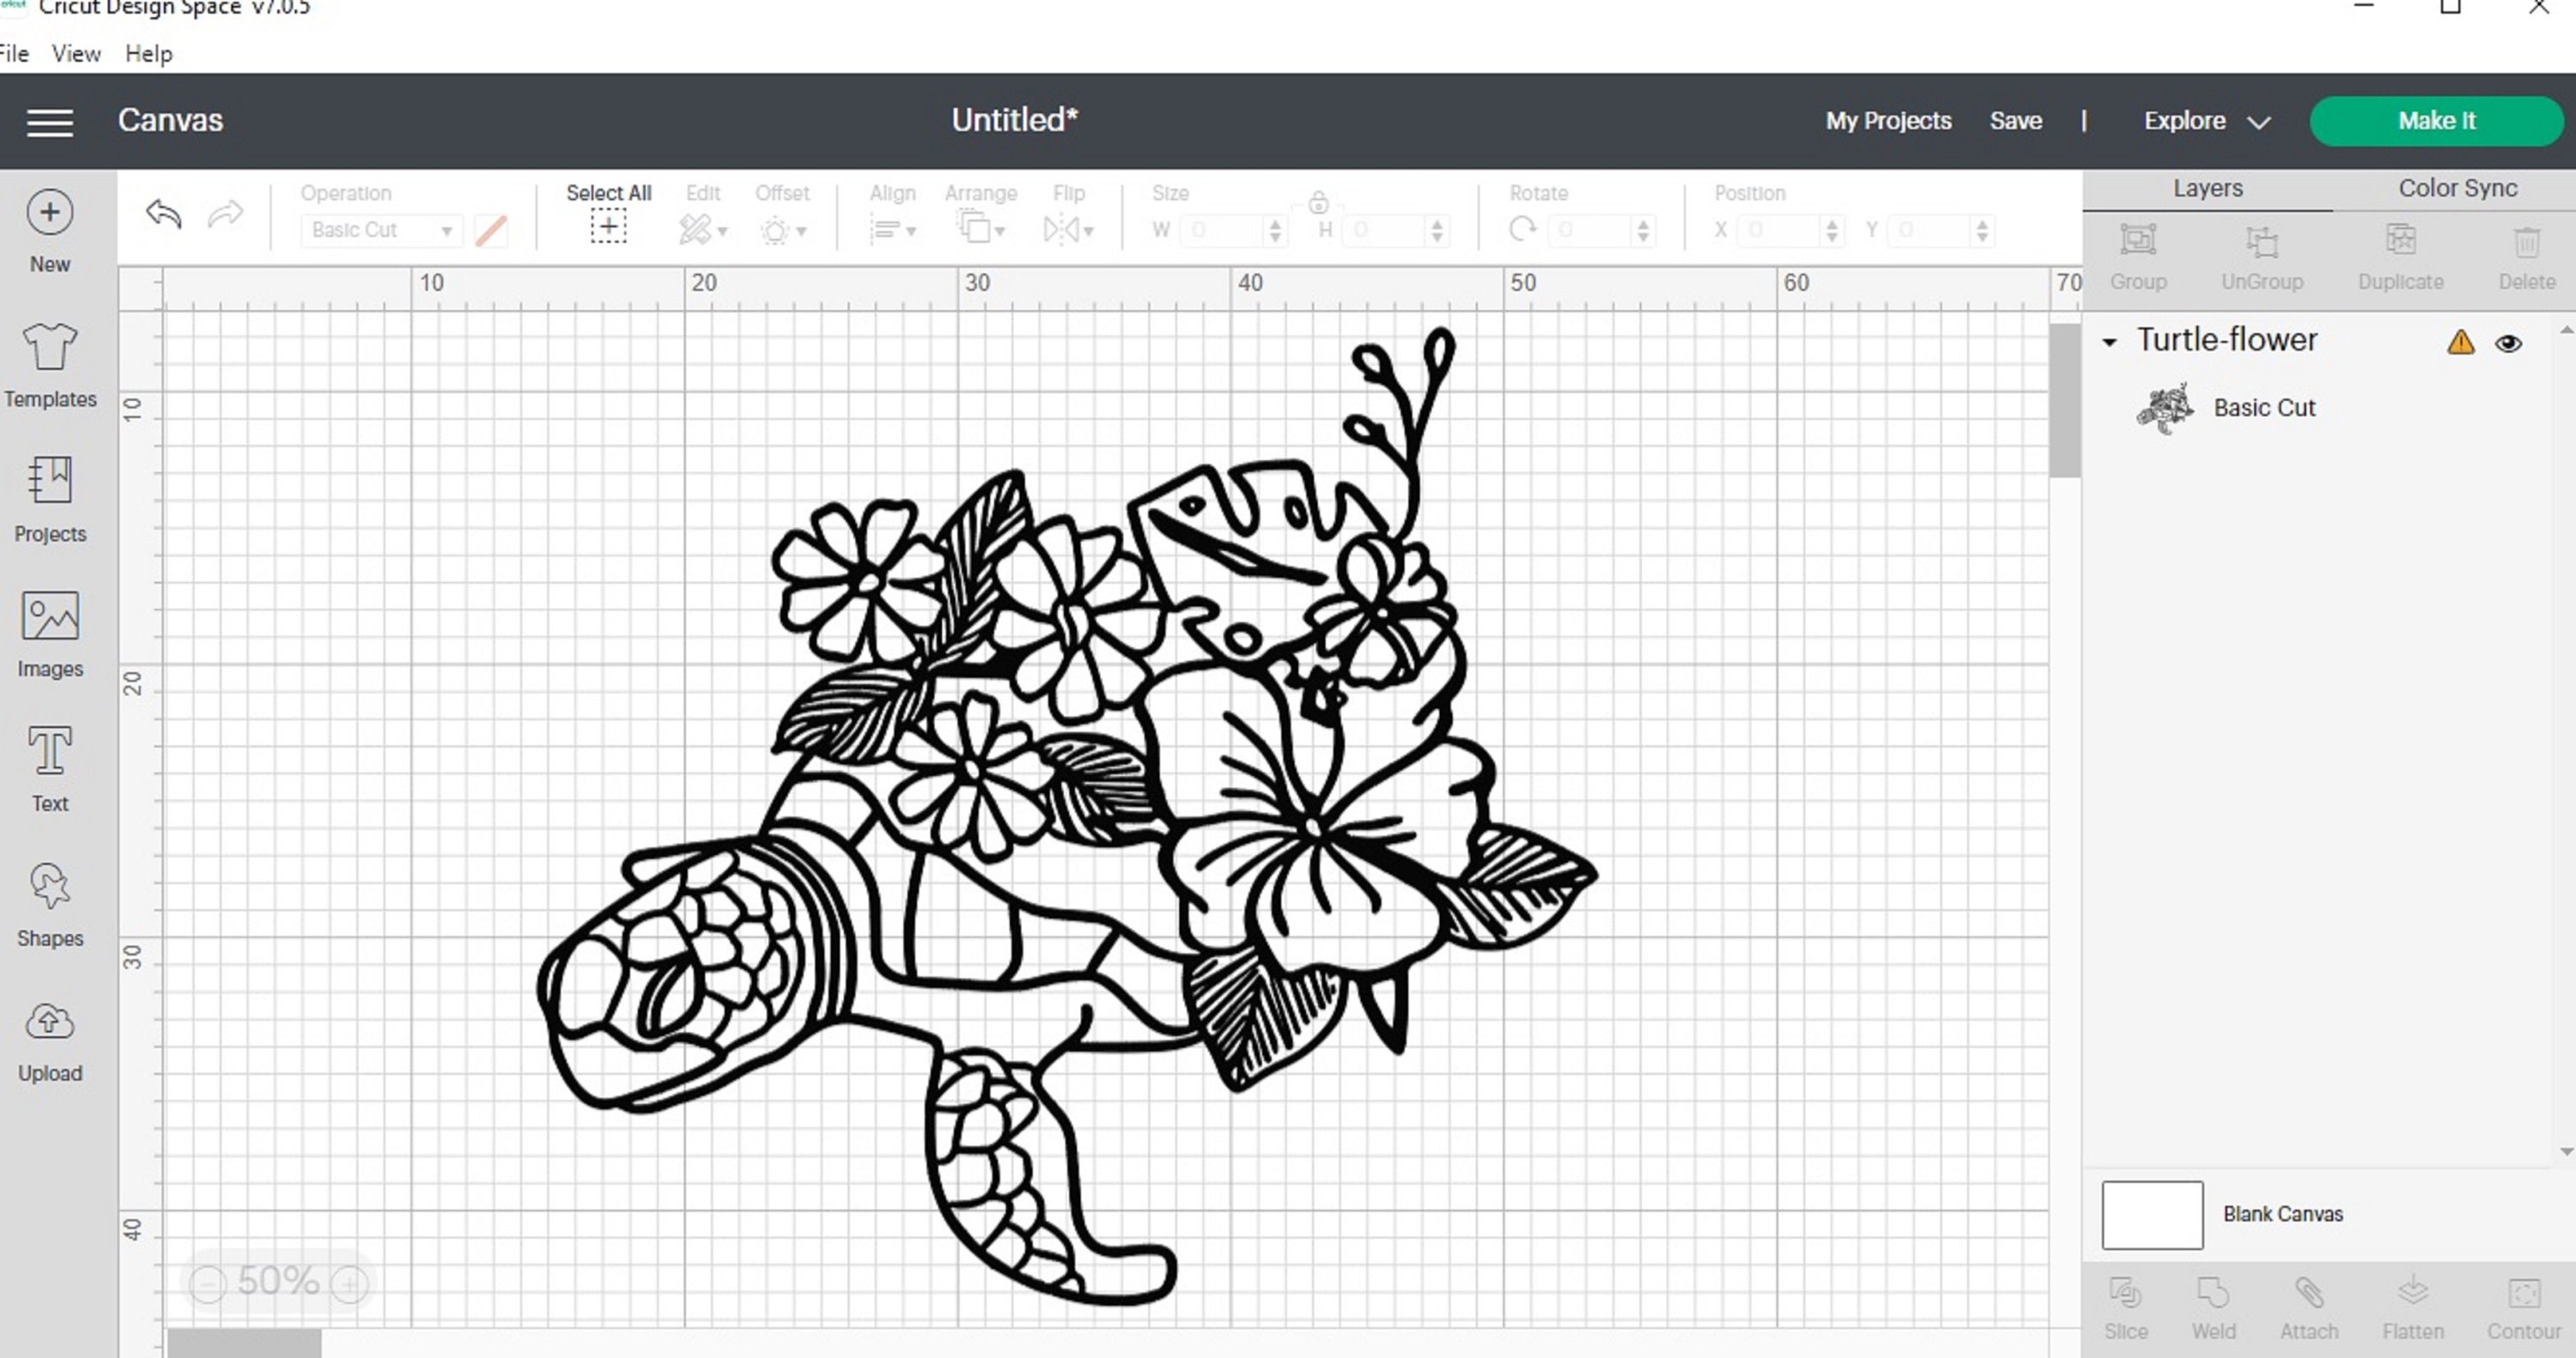Hide the Turtle-flower layer with the eye toggle

tap(2510, 343)
